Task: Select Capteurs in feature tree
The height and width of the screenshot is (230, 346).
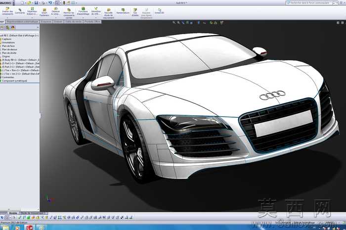Action: [6, 39]
